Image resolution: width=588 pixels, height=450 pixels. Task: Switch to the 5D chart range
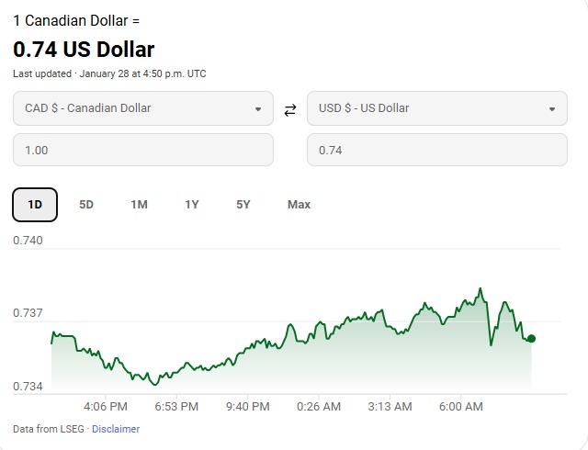point(86,205)
